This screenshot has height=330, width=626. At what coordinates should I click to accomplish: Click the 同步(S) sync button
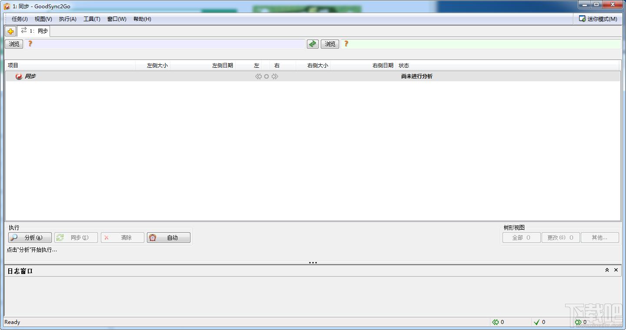tap(76, 238)
